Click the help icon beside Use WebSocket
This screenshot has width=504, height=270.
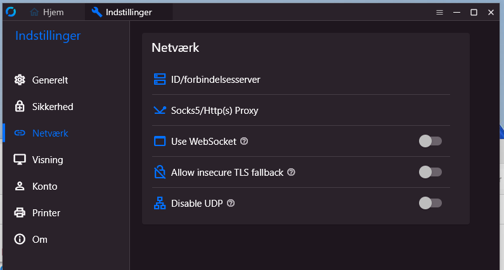point(244,141)
